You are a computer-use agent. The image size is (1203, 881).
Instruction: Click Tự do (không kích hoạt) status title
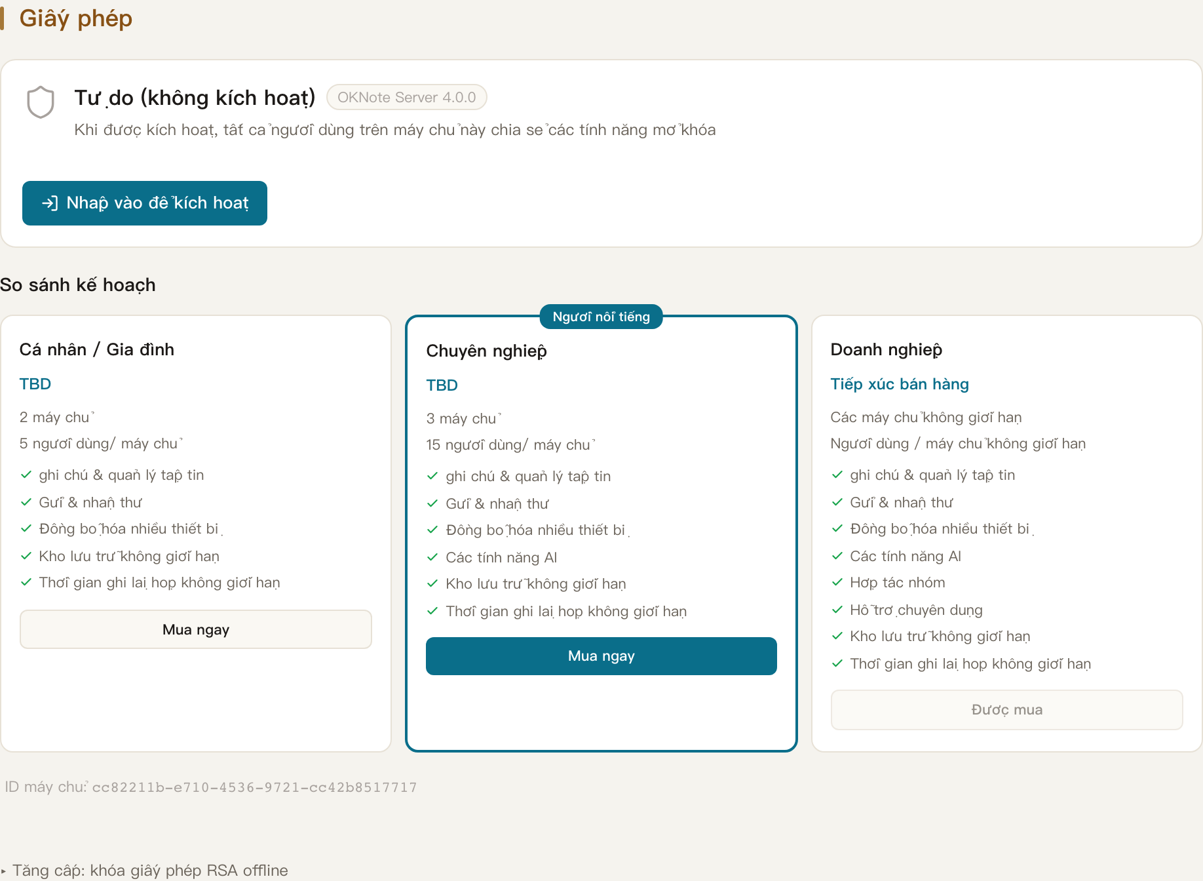click(195, 98)
